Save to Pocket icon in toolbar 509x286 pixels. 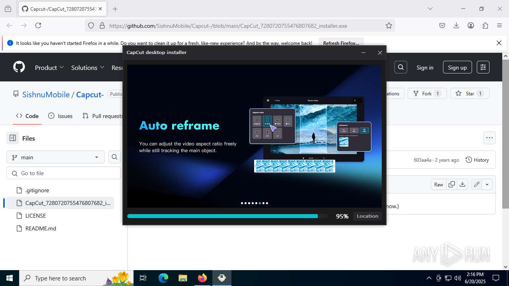coord(442,25)
